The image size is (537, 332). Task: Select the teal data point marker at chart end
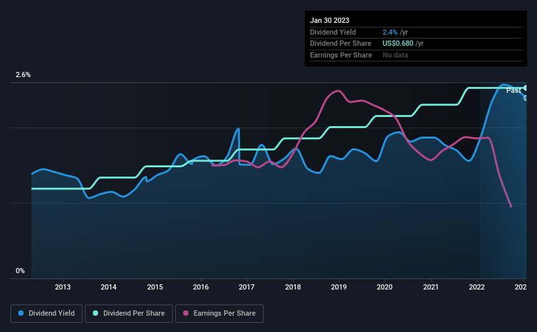525,88
